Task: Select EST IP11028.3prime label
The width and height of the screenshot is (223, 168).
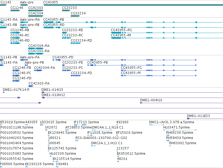Action: (100, 133)
